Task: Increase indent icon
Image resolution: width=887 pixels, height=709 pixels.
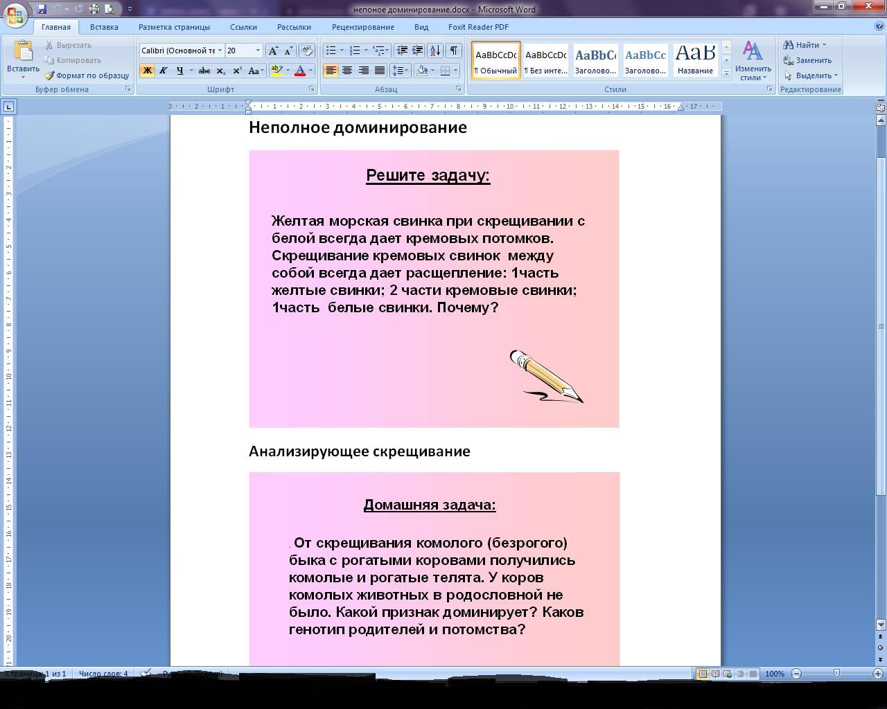Action: click(417, 51)
